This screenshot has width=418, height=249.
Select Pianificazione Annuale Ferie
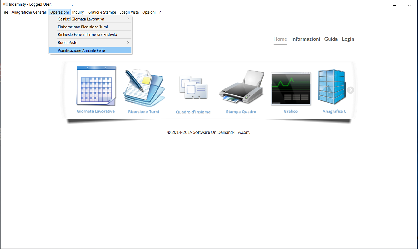click(90, 50)
